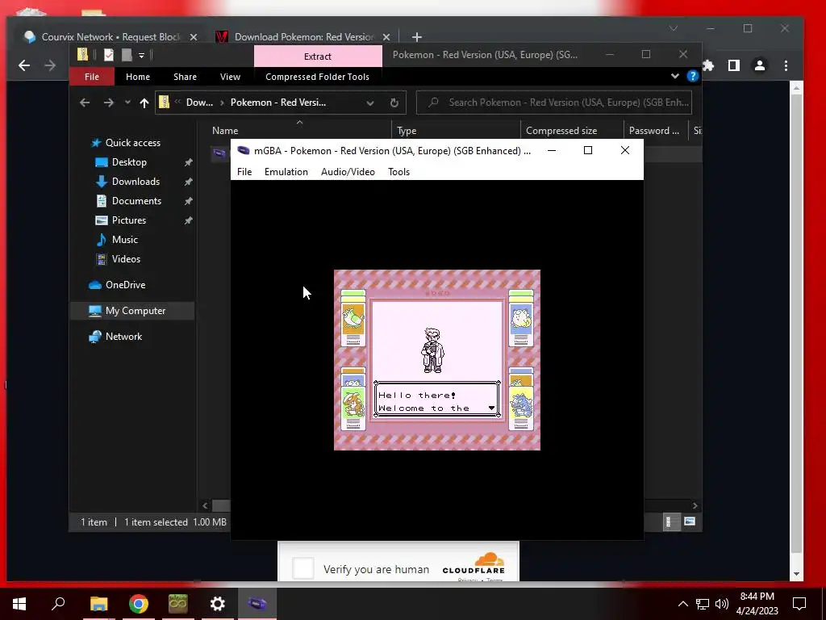Open Chrome extensions puzzle icon

click(x=708, y=65)
